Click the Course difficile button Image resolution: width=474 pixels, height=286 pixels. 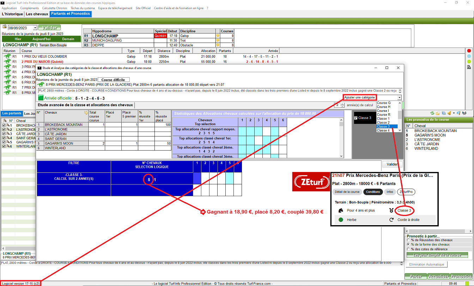(x=114, y=80)
